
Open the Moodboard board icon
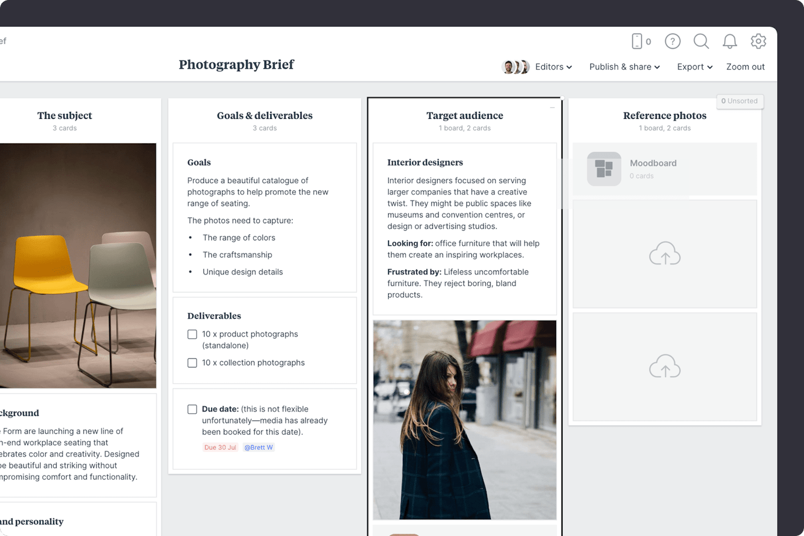(604, 169)
